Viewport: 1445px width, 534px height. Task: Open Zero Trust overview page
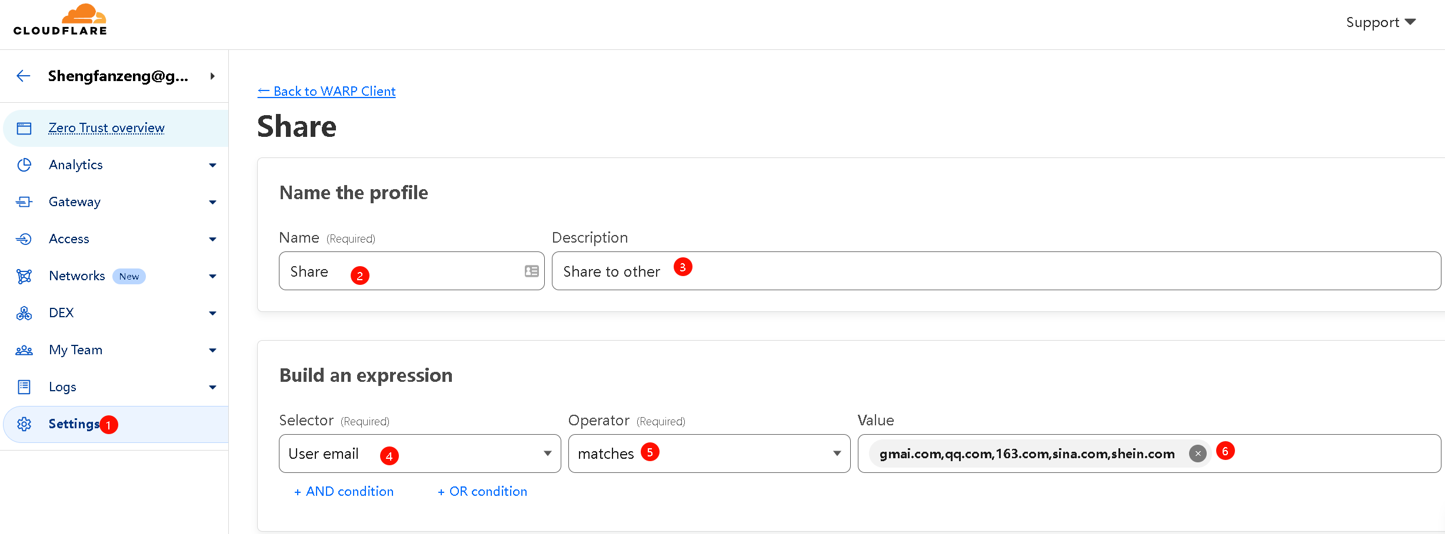pyautogui.click(x=106, y=128)
